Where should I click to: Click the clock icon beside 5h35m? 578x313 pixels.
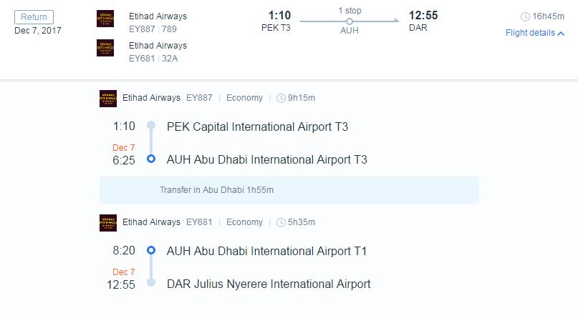pyautogui.click(x=281, y=222)
